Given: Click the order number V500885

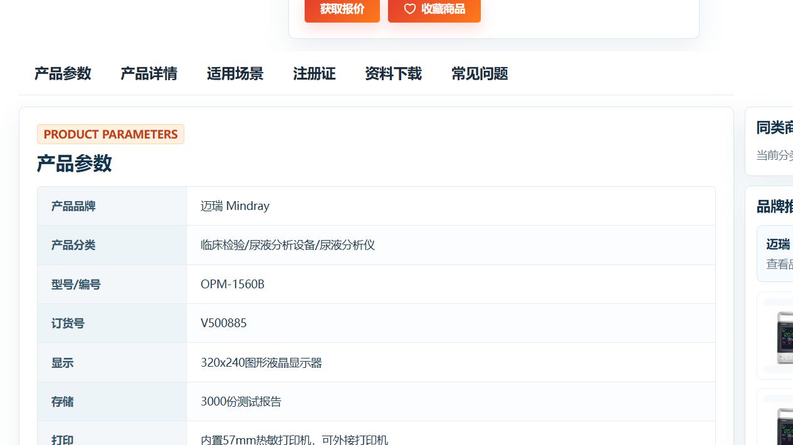Looking at the screenshot, I should tap(224, 323).
